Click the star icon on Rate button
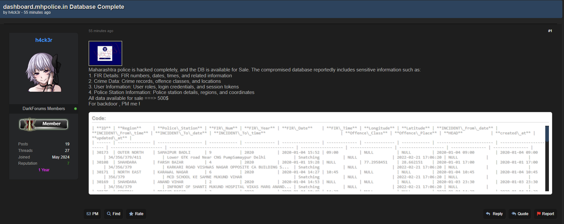564x224 pixels. [x=131, y=214]
